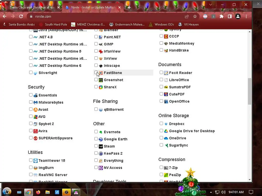Click the GIMP app icon
262x196 pixels.
click(101, 44)
